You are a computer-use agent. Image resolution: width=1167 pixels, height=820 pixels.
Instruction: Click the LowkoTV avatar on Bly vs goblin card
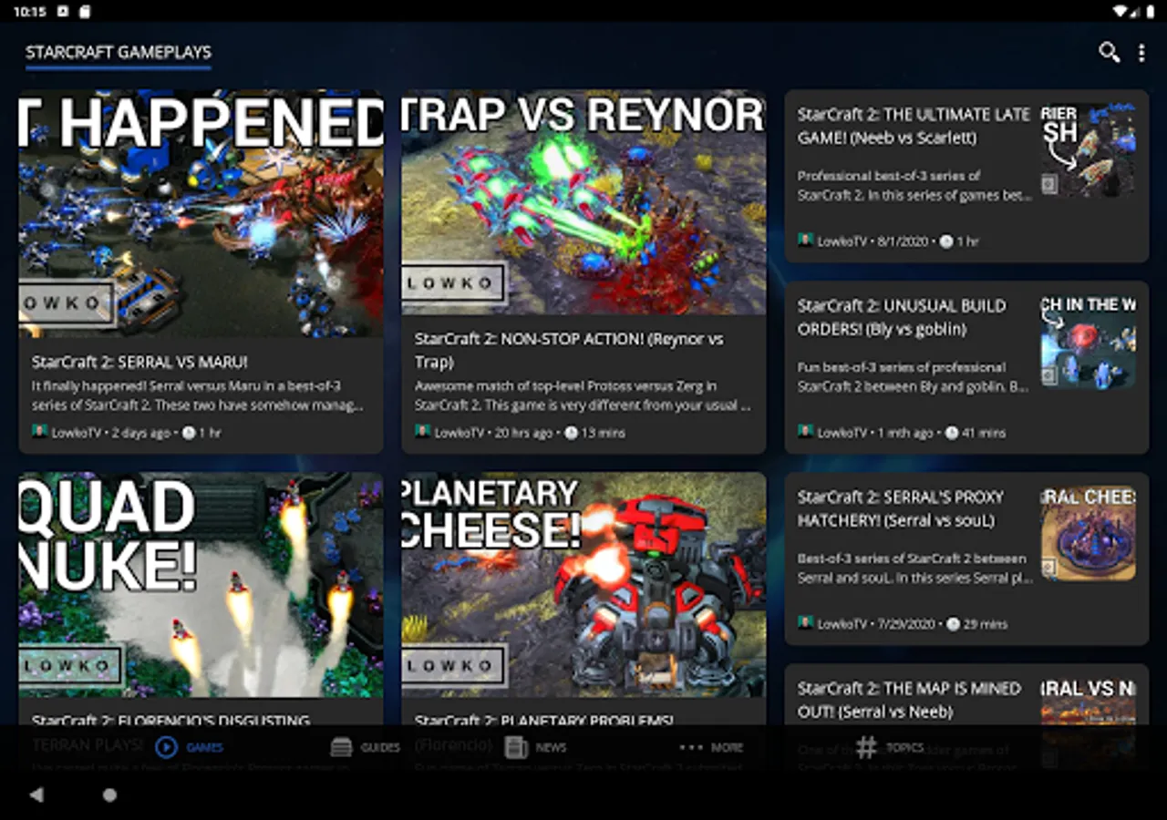pos(805,432)
